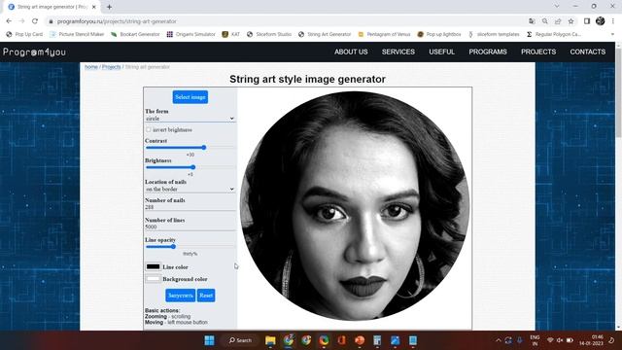The height and width of the screenshot is (350, 622).
Task: Open the USEFUL menu
Action: [x=441, y=52]
